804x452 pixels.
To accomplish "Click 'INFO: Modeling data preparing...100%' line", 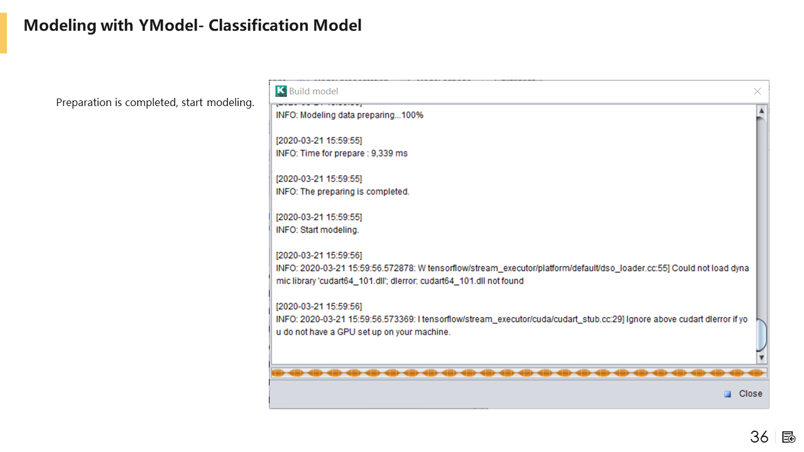I will click(x=350, y=115).
